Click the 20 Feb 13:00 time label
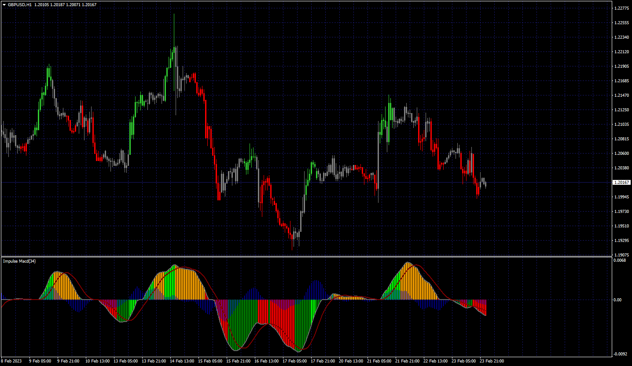Viewport: 632px width, 366px height. pos(351,361)
